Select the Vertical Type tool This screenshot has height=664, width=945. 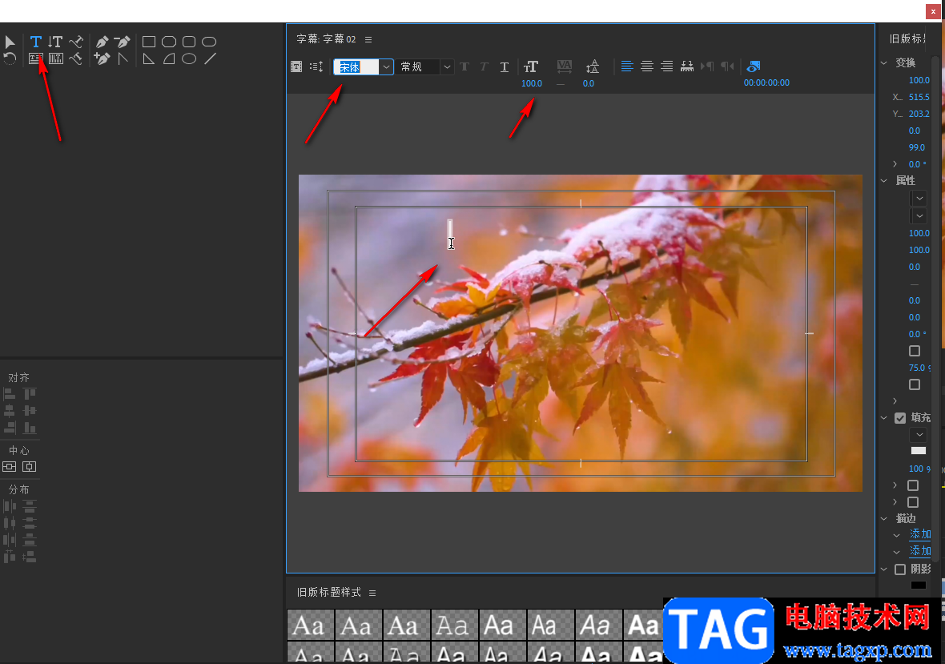pyautogui.click(x=55, y=42)
